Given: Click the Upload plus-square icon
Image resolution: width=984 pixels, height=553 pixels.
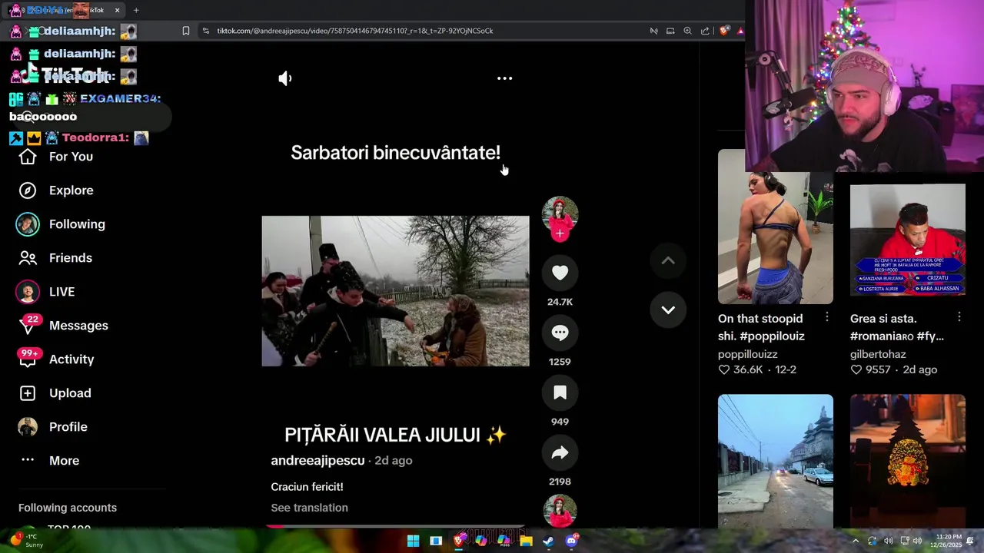Looking at the screenshot, I should coord(28,393).
